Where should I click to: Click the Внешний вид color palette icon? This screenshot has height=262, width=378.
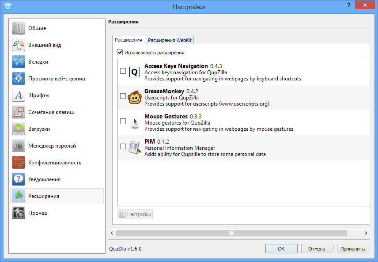tap(18, 45)
